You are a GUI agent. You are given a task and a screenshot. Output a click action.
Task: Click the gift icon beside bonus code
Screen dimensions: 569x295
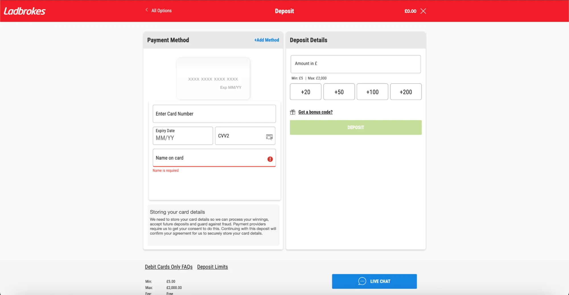(x=293, y=112)
